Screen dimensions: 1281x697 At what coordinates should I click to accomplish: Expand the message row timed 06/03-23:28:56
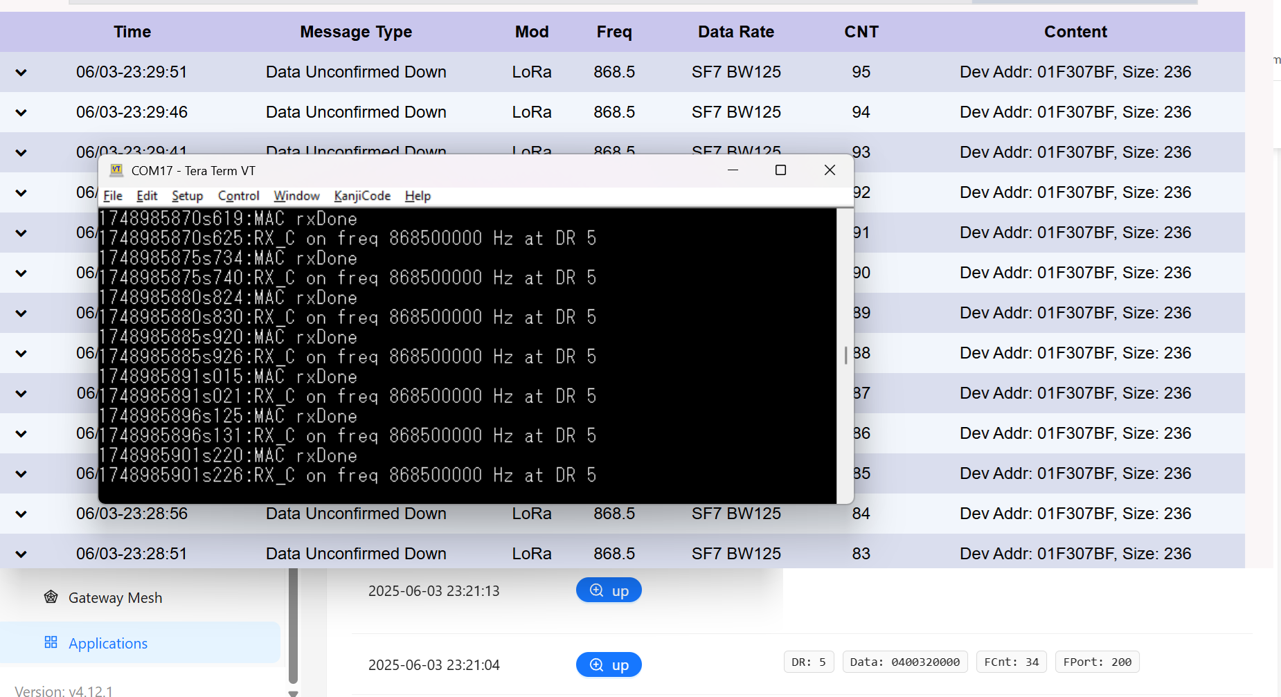point(20,514)
